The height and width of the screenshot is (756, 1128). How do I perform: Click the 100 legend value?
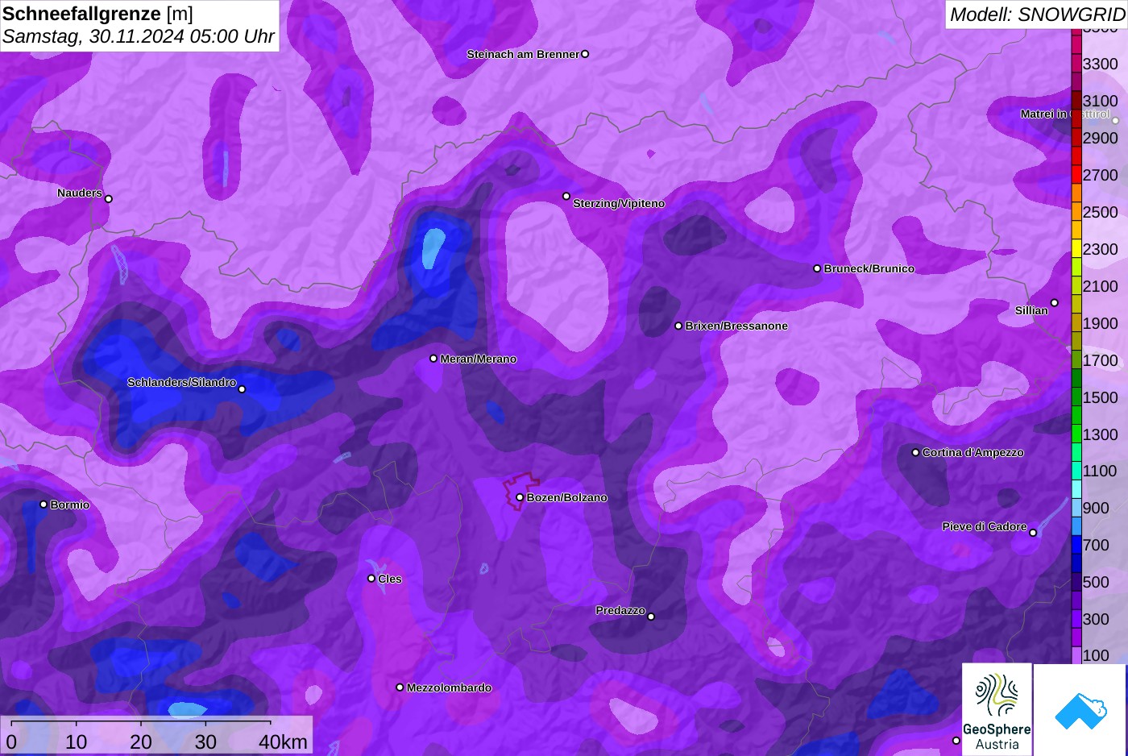[x=1096, y=655]
